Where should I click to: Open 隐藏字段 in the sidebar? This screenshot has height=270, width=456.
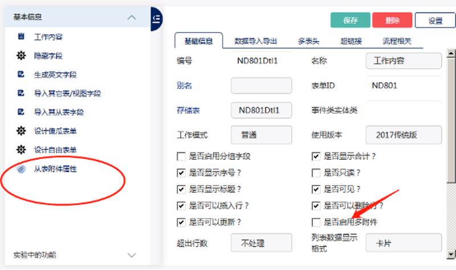48,55
